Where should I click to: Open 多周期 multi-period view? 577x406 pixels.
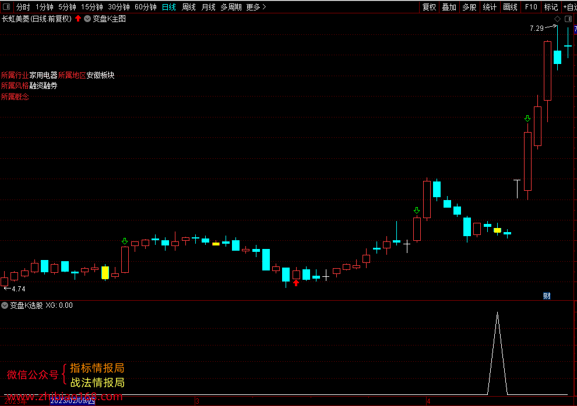tap(231, 7)
